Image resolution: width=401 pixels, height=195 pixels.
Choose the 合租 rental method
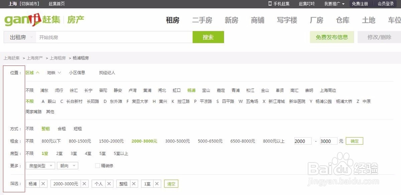62,129
